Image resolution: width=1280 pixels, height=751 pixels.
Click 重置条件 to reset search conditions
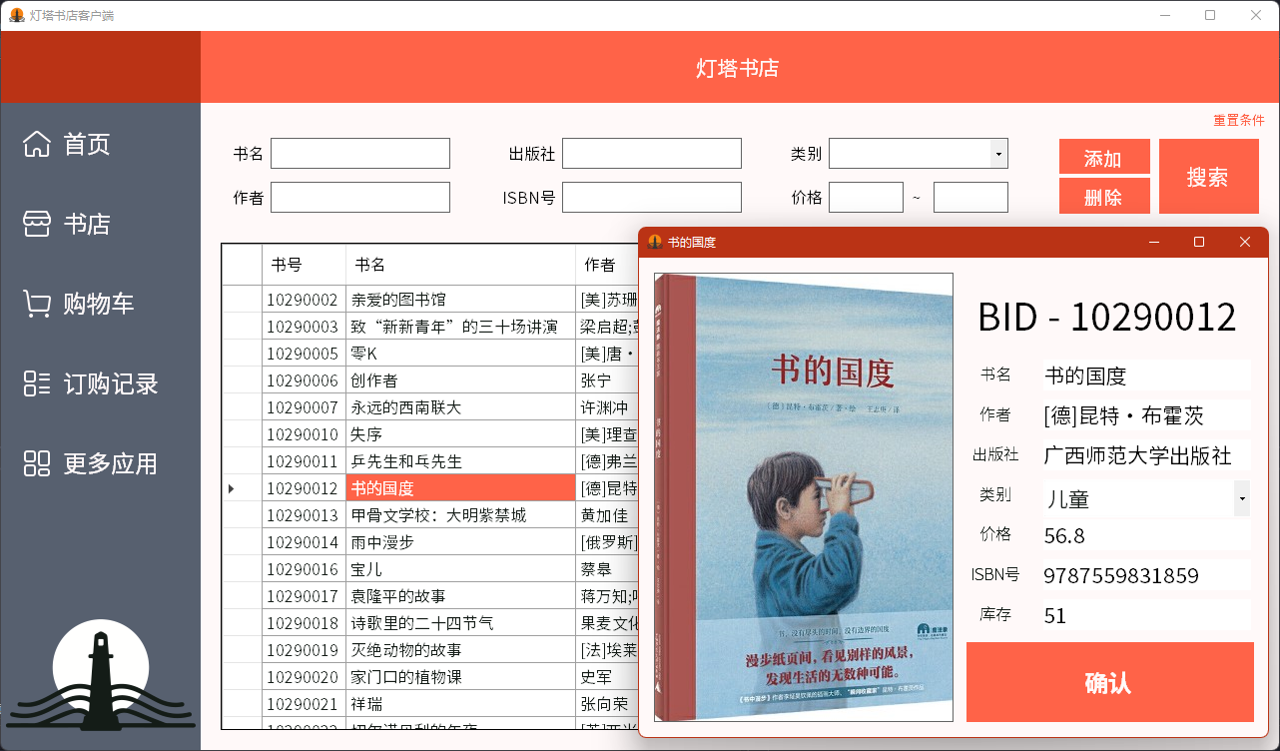pos(1237,120)
